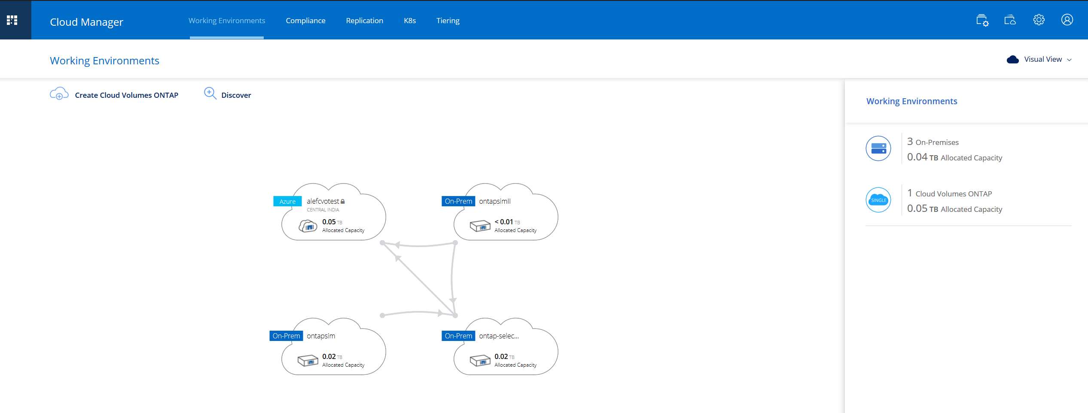Click the side panel Working Environments heading
The image size is (1088, 413).
(911, 101)
